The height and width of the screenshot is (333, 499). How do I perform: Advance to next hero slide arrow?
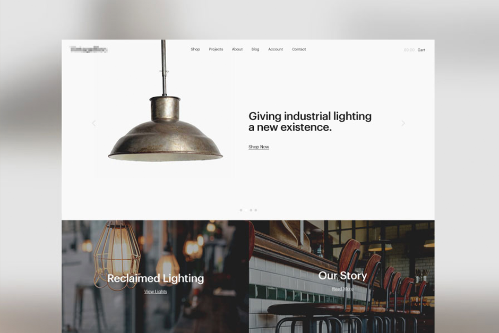(403, 123)
